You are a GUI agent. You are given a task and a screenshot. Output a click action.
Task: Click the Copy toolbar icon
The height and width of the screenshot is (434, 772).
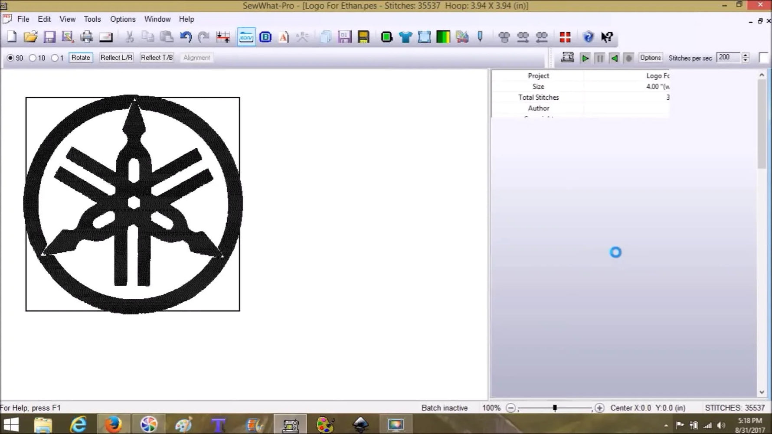click(148, 37)
